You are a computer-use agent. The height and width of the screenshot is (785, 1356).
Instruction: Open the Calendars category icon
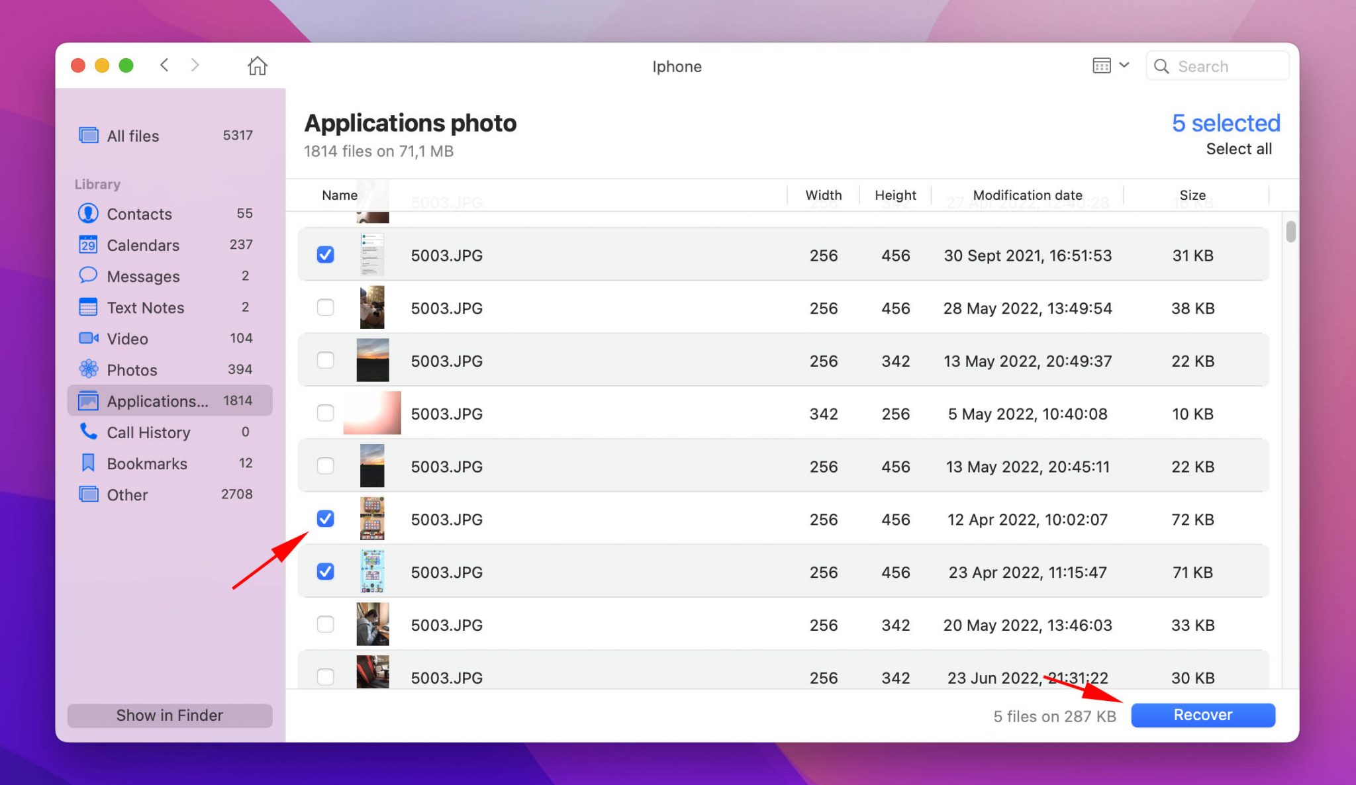tap(88, 245)
